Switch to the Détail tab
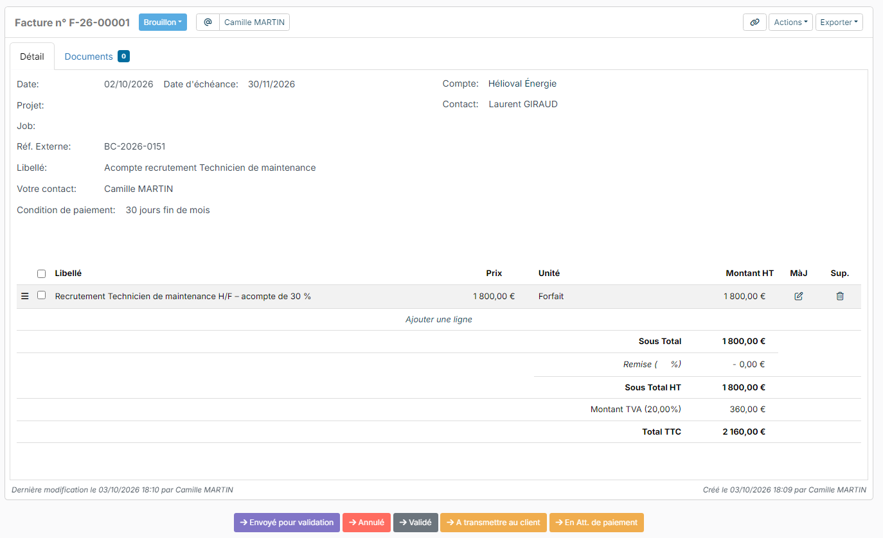The height and width of the screenshot is (538, 883). click(x=32, y=56)
